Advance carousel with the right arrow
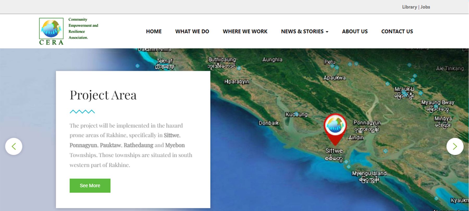This screenshot has height=211, width=469. 455,146
